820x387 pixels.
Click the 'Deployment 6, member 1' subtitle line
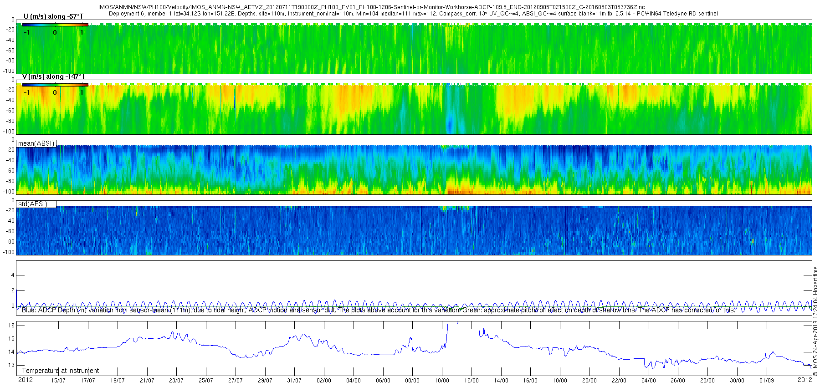[413, 14]
